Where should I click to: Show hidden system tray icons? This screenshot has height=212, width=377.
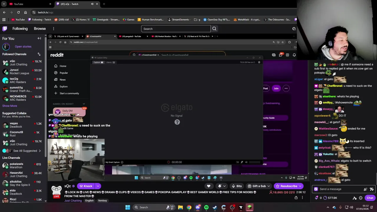click(x=328, y=207)
